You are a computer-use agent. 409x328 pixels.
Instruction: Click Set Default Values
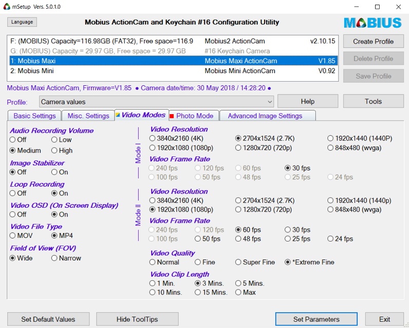[48, 319]
